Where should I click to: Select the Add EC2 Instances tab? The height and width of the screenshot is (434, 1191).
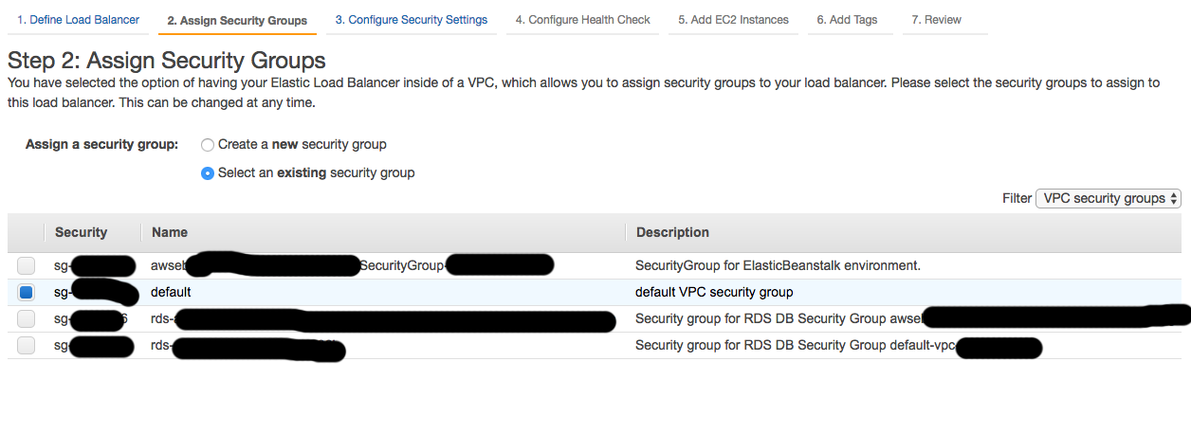pyautogui.click(x=733, y=20)
